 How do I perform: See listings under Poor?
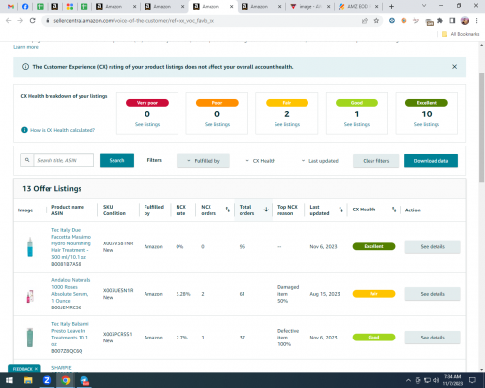[x=217, y=124]
